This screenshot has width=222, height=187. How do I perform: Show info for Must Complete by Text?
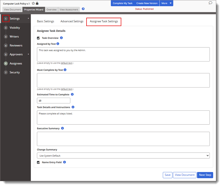click(65, 70)
